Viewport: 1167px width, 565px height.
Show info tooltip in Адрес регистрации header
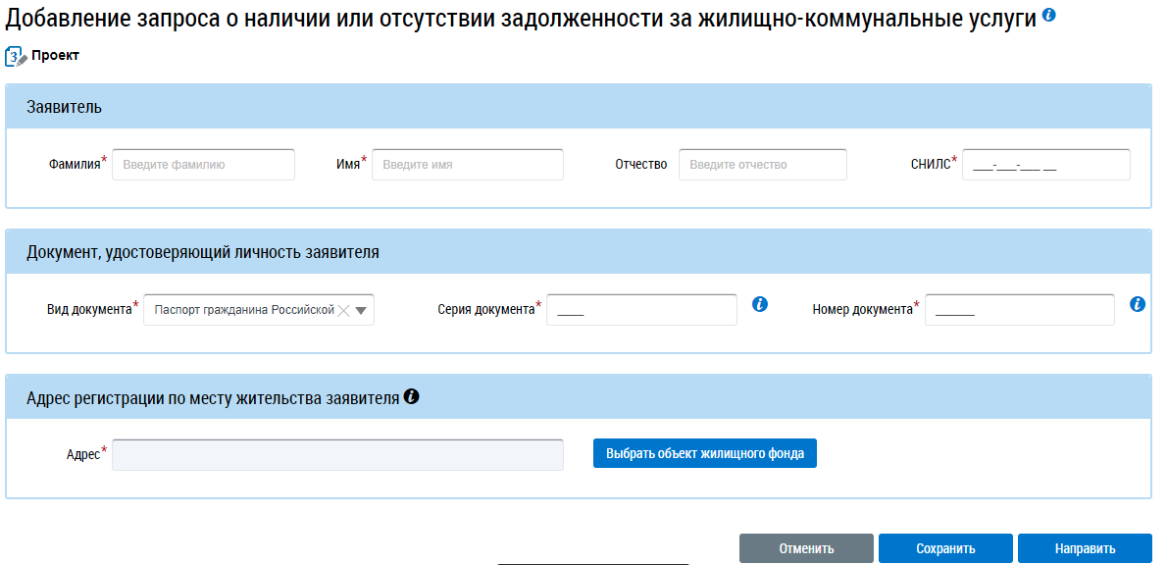pos(412,397)
